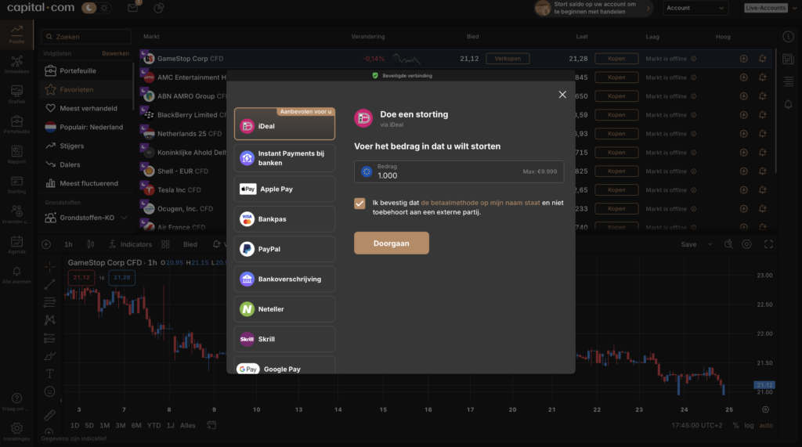Open the betaalmethode op mijn naam link
The height and width of the screenshot is (447, 802).
pyautogui.click(x=480, y=203)
